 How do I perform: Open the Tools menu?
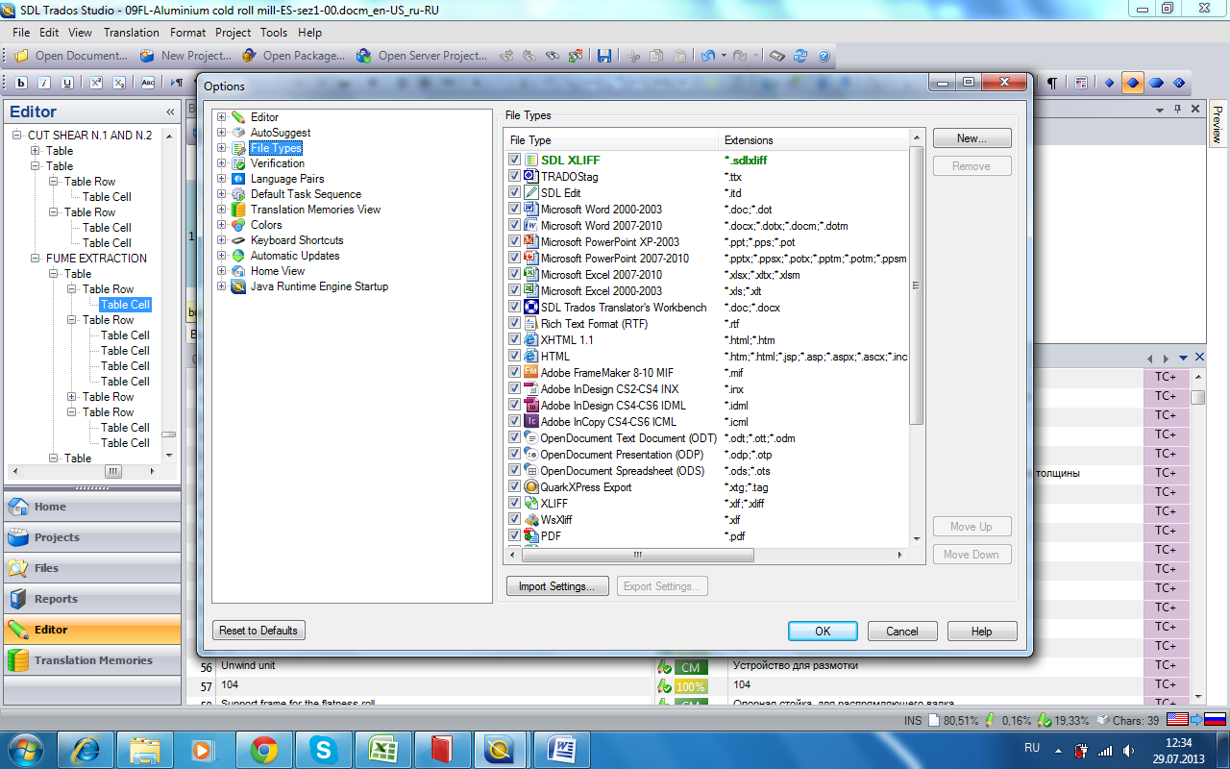point(274,33)
